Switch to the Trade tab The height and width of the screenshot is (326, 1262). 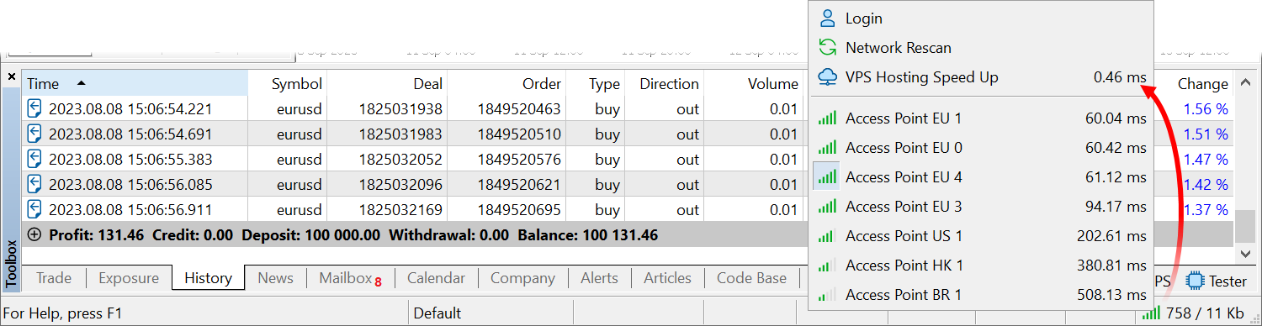tap(54, 278)
